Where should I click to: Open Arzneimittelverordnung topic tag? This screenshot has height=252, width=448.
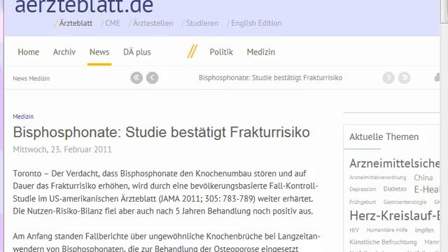point(377,177)
